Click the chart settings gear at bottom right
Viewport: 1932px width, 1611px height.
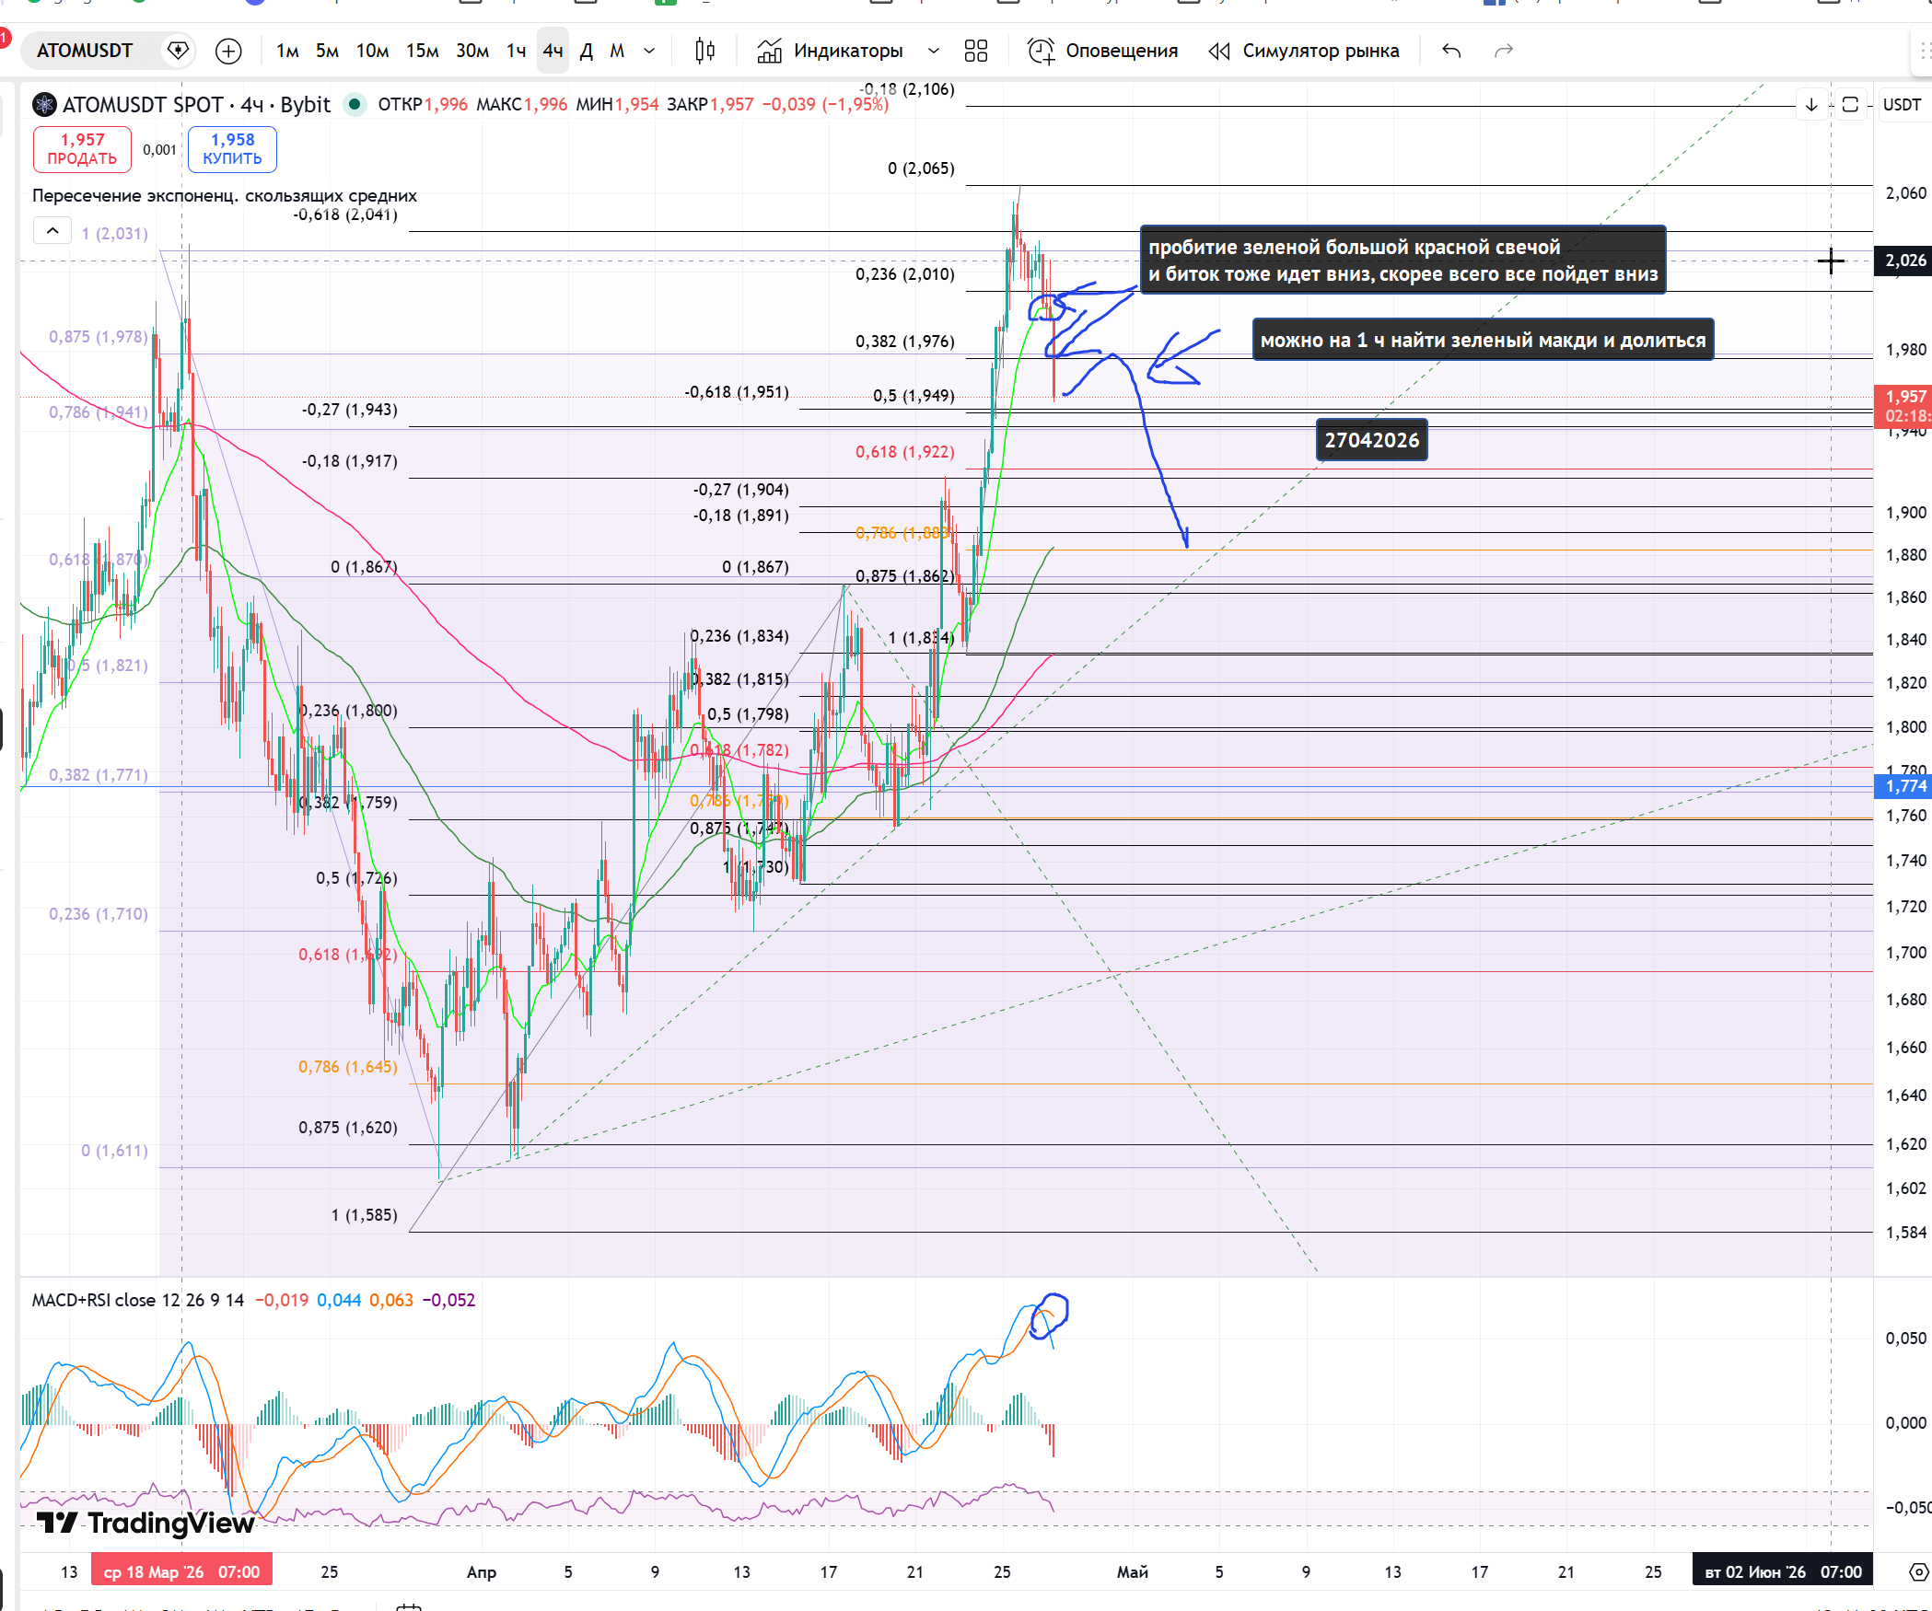click(x=1918, y=1571)
